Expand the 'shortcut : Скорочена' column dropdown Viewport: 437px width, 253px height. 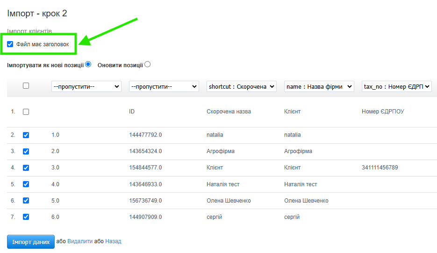pyautogui.click(x=241, y=86)
